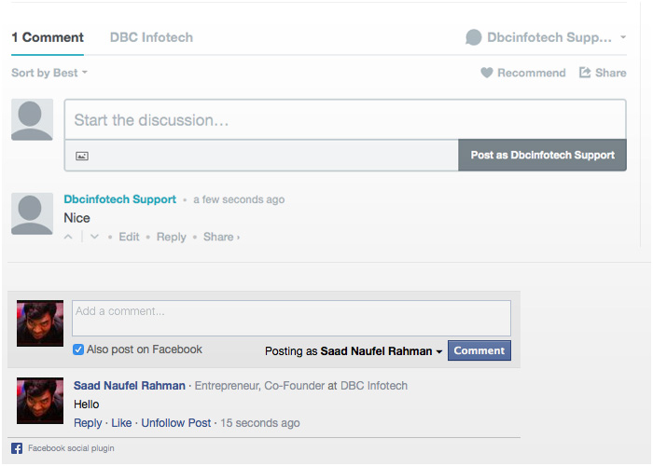Click Post as Dbcinfotech Support button

click(542, 156)
